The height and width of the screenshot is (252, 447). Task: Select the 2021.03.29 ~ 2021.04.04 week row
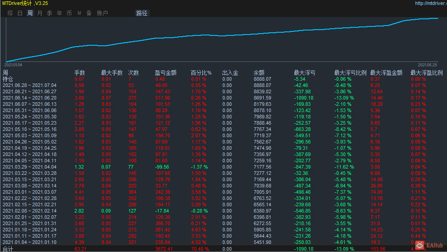point(223,167)
